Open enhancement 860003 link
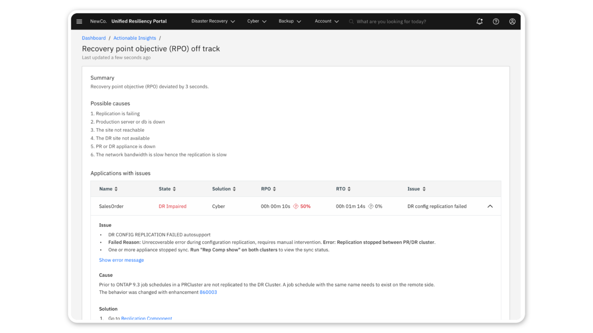Screen dimensions: 593x333 [x=208, y=292]
